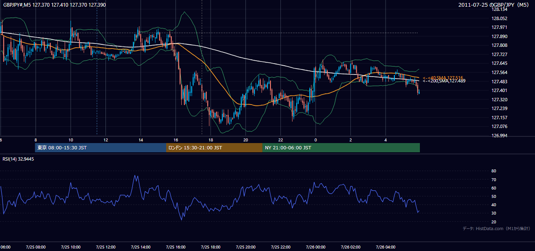Select the London 15:30-21:00 JST session bar
The height and width of the screenshot is (251, 535).
click(214, 148)
